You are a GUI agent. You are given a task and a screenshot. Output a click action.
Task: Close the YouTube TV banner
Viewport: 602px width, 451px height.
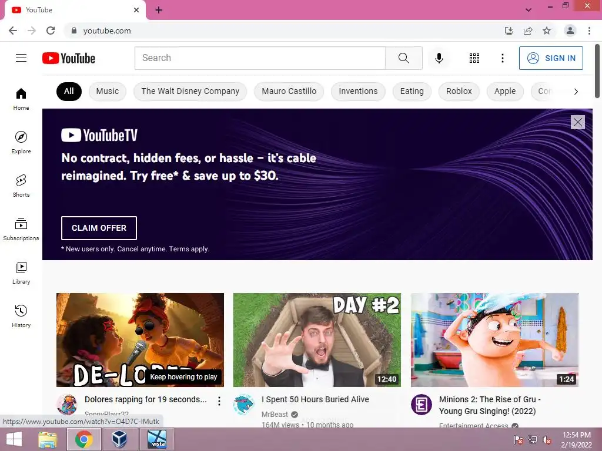point(577,122)
